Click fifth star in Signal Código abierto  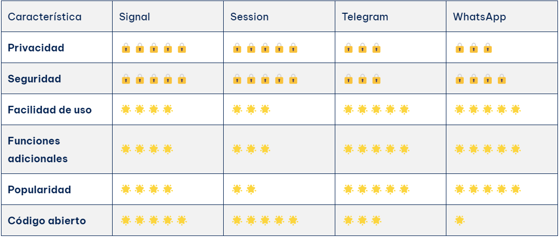tap(182, 221)
